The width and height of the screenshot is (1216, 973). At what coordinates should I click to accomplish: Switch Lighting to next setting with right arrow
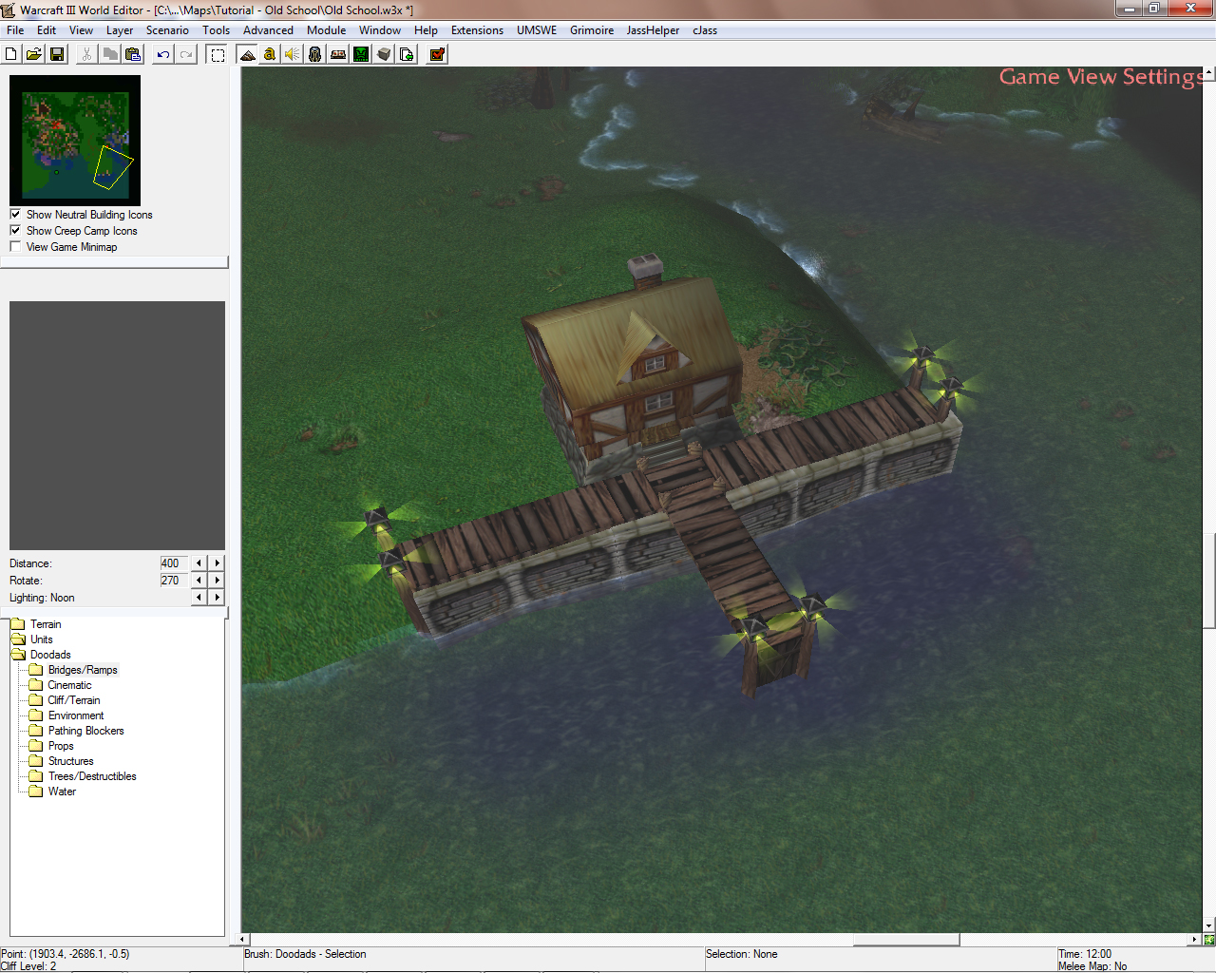click(218, 598)
